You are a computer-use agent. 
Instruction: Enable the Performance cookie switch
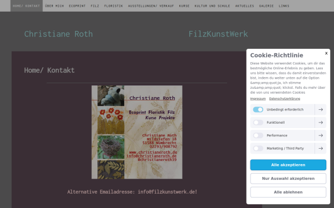tap(258, 135)
